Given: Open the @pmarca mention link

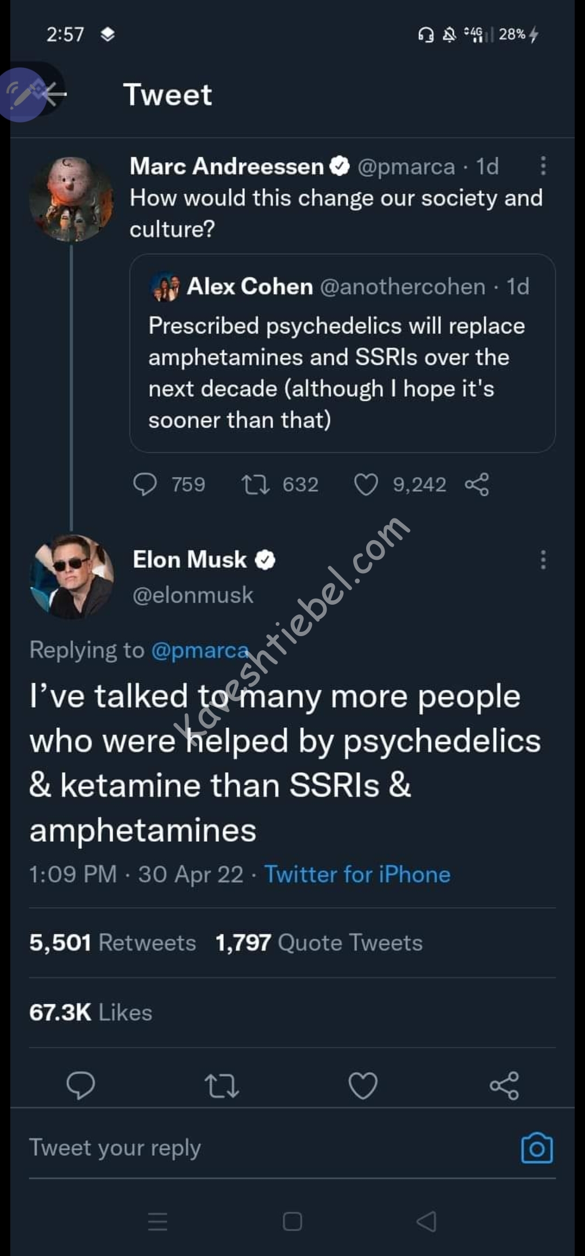Looking at the screenshot, I should [199, 650].
